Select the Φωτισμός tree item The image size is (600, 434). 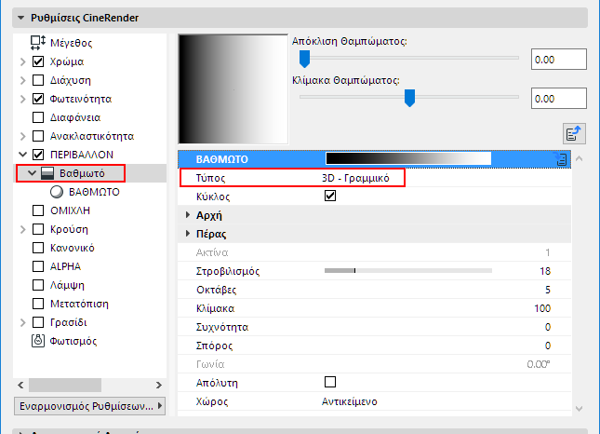tap(73, 341)
